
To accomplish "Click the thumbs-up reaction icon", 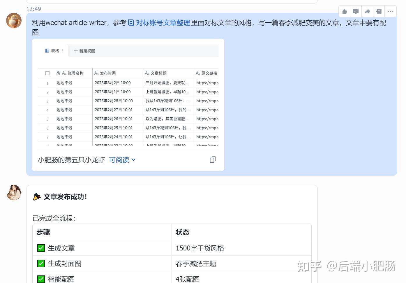I will click(x=344, y=12).
